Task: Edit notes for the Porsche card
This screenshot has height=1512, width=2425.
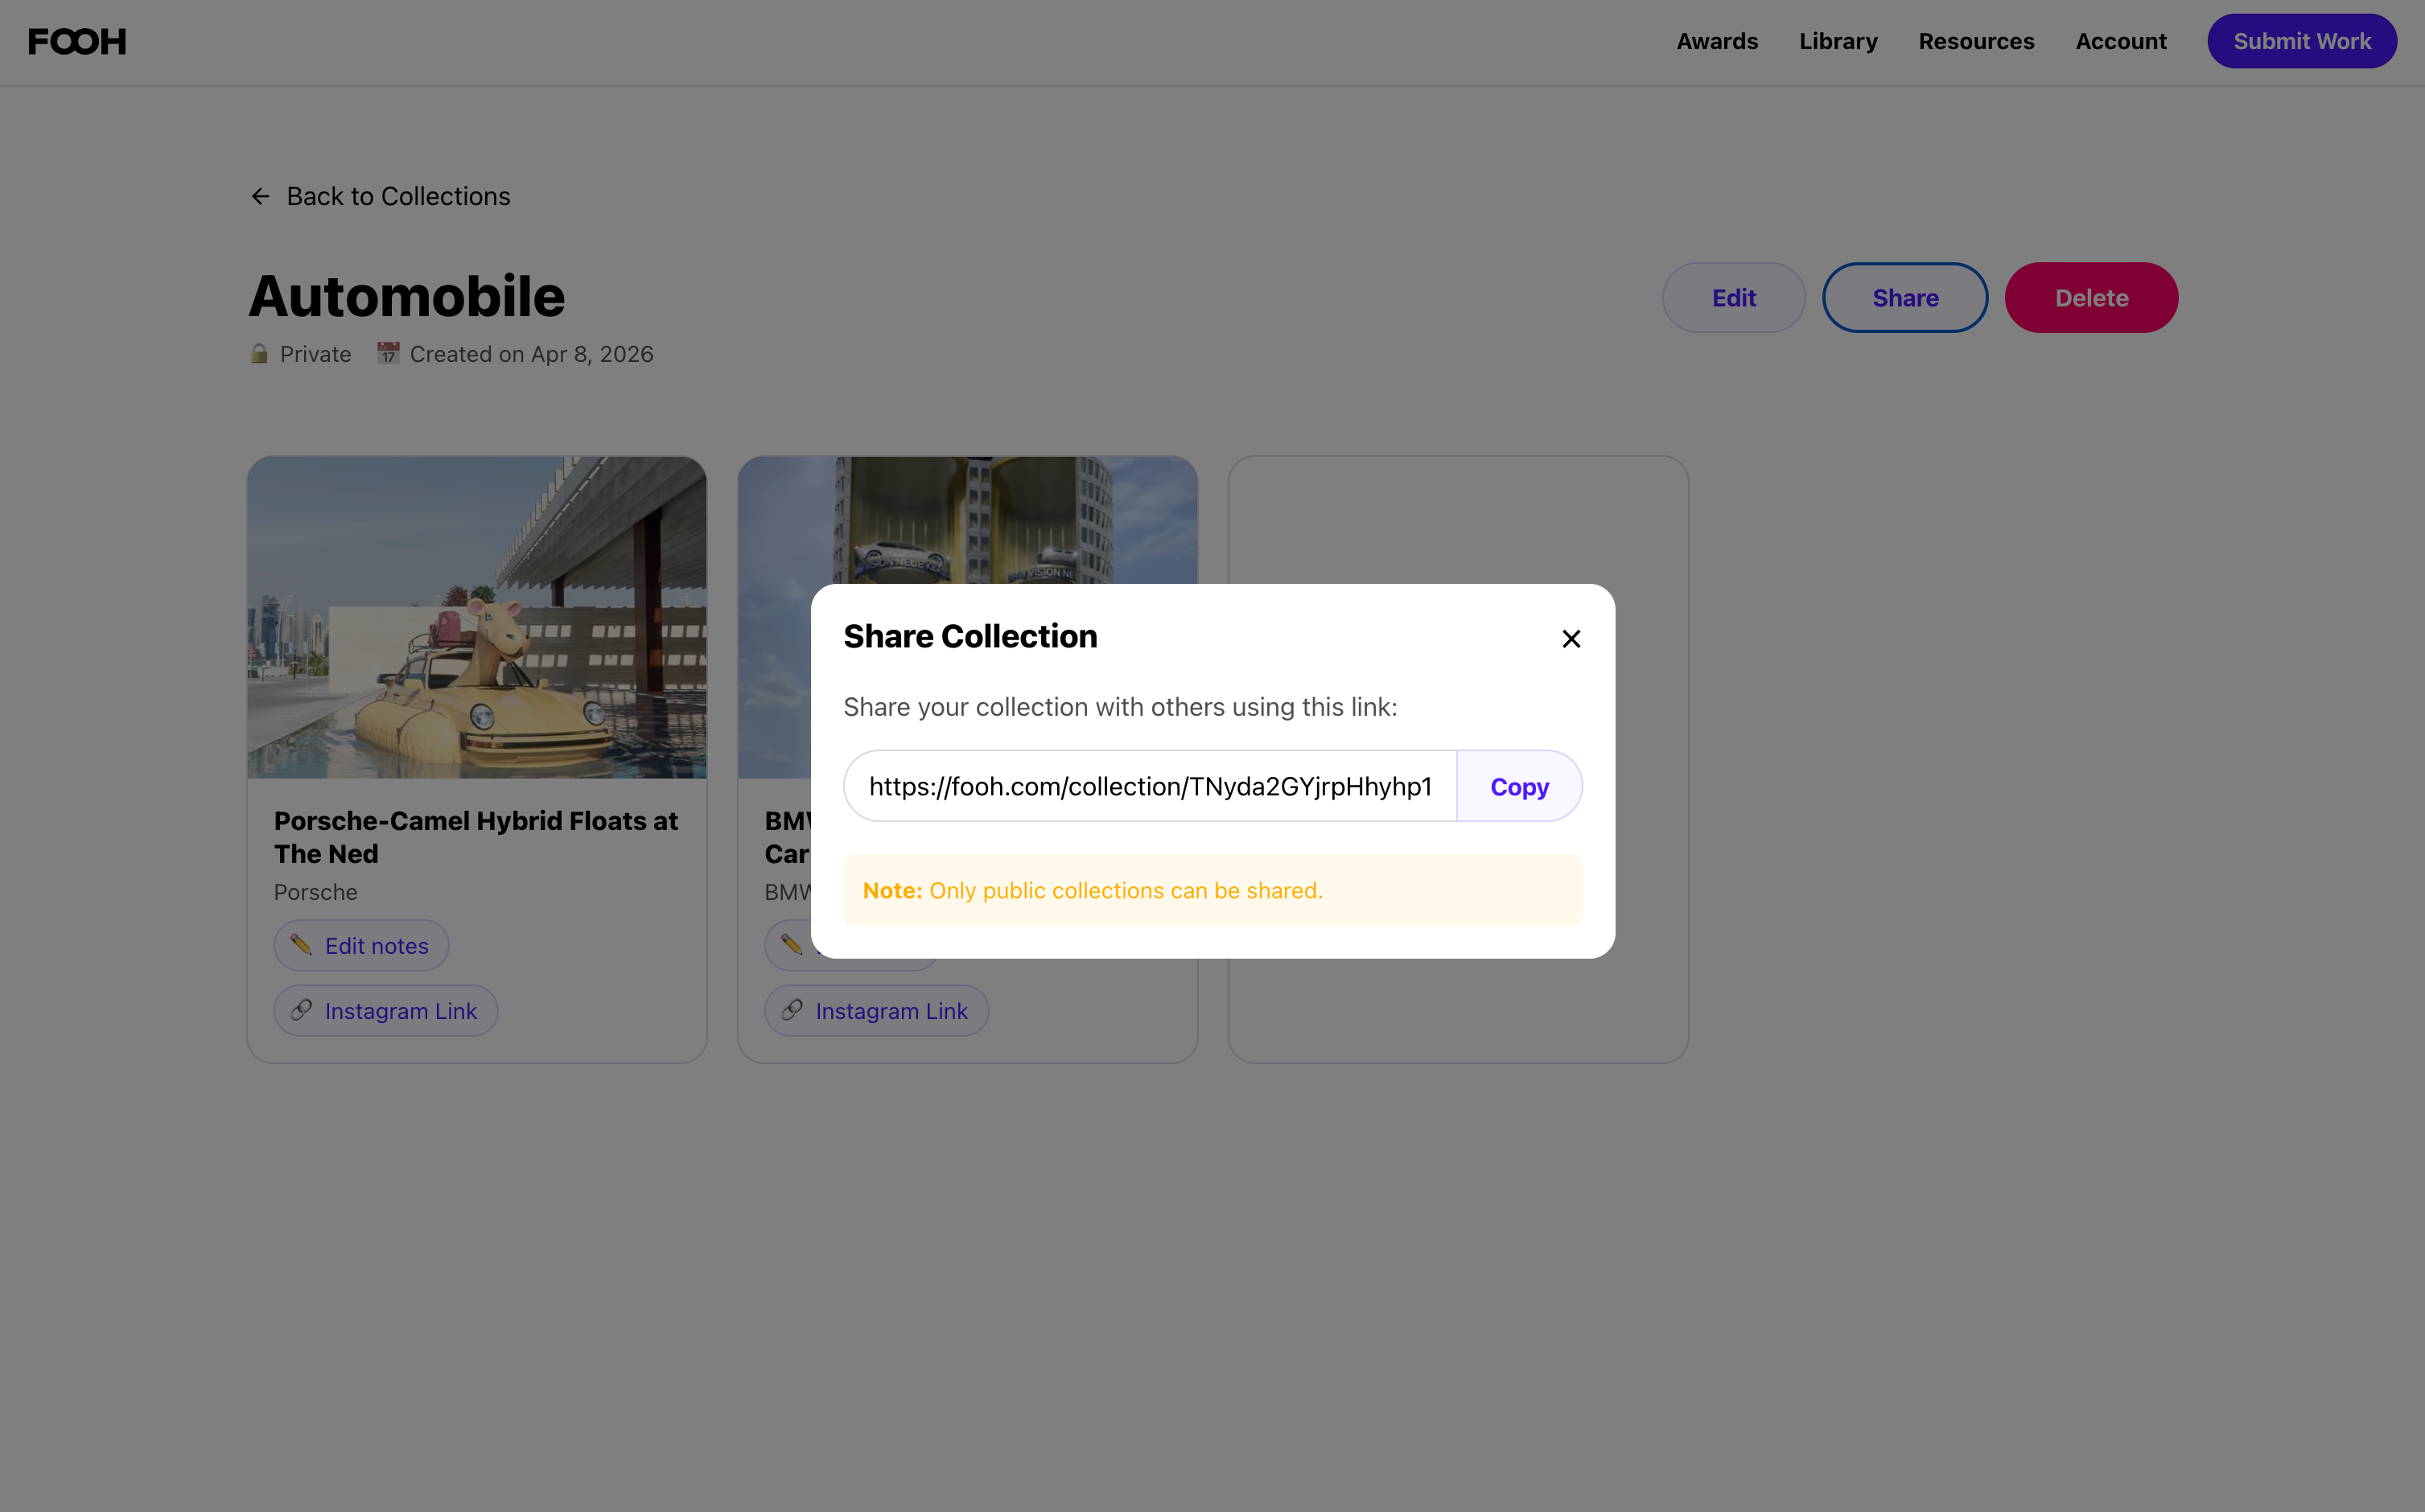Action: 361,945
